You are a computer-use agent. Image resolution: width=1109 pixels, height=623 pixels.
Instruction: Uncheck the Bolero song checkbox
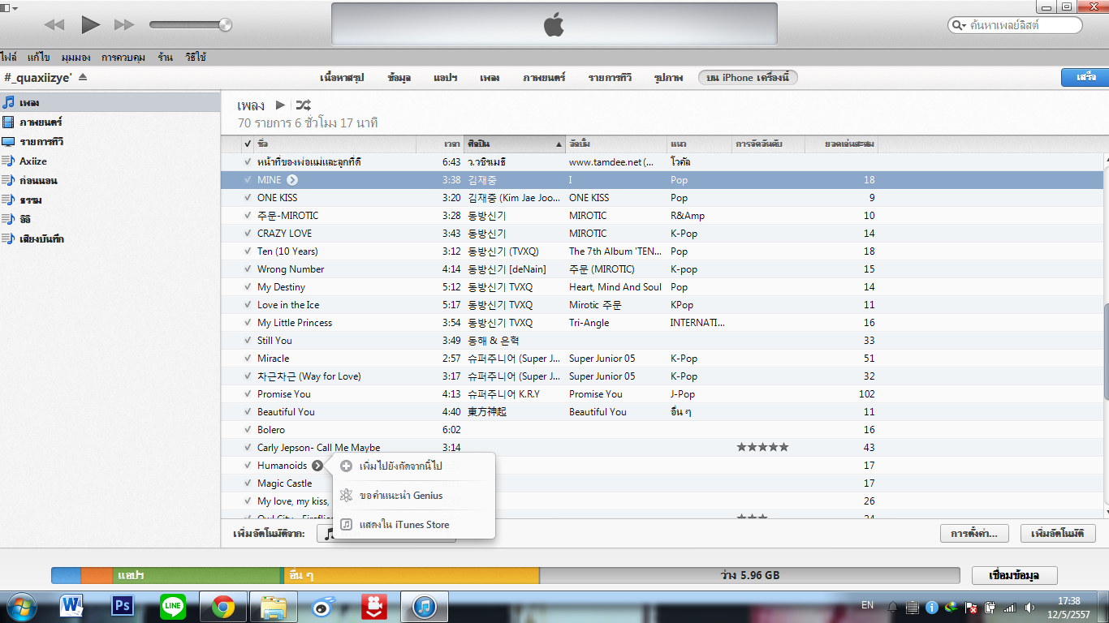click(x=248, y=430)
